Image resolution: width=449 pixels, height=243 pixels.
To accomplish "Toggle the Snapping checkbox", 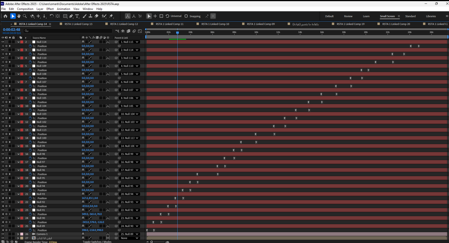I will pos(186,16).
